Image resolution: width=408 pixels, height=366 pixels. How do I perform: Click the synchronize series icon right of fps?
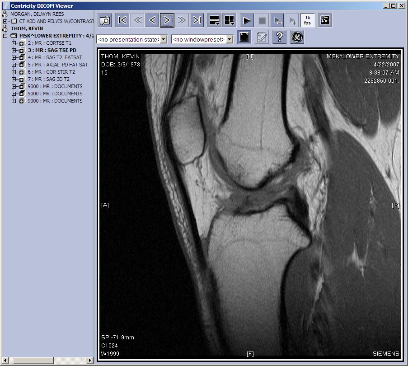coord(325,20)
